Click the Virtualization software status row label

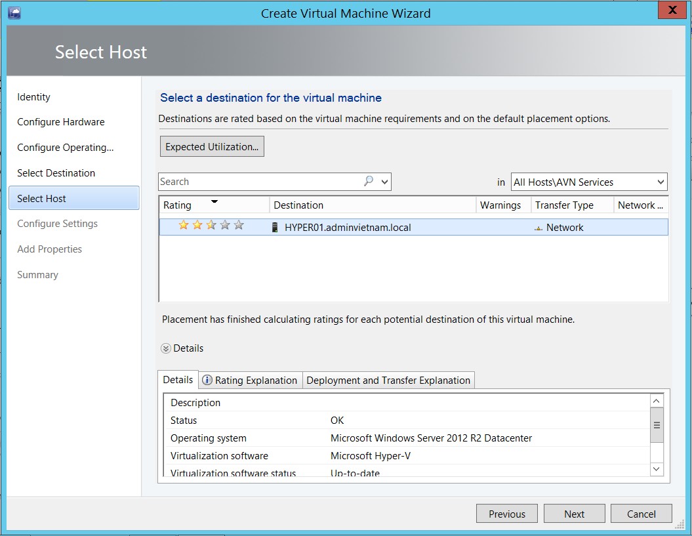click(233, 472)
